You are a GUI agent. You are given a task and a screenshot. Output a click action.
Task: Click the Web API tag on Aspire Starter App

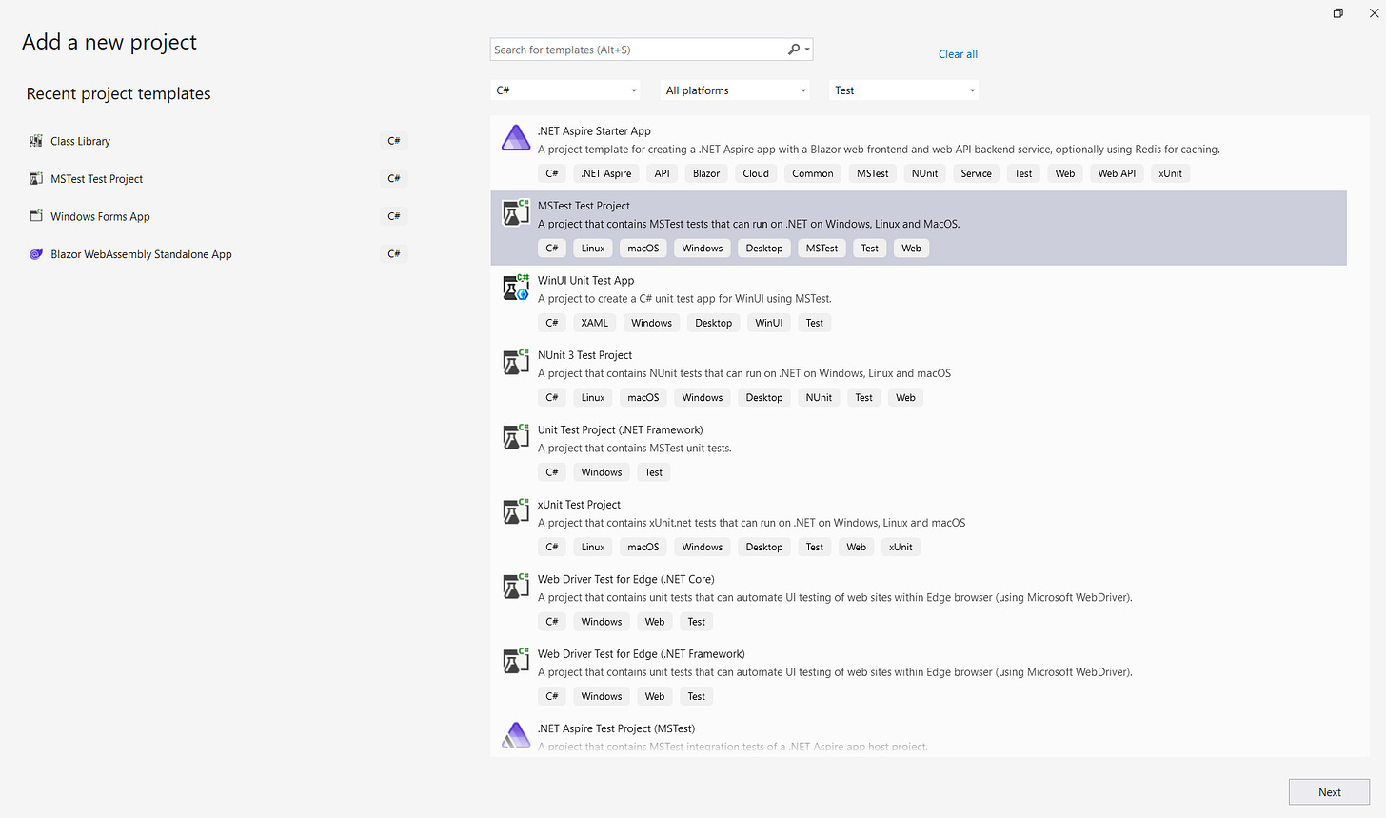point(1117,173)
